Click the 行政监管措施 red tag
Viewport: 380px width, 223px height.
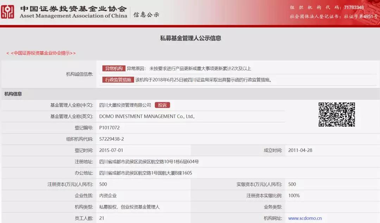click(x=118, y=80)
